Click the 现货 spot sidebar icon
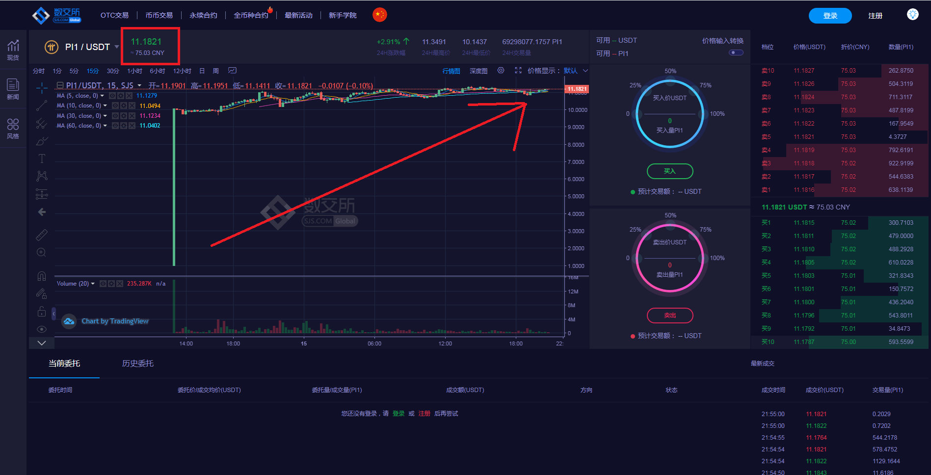Screen dimensions: 931x475 click(13, 50)
